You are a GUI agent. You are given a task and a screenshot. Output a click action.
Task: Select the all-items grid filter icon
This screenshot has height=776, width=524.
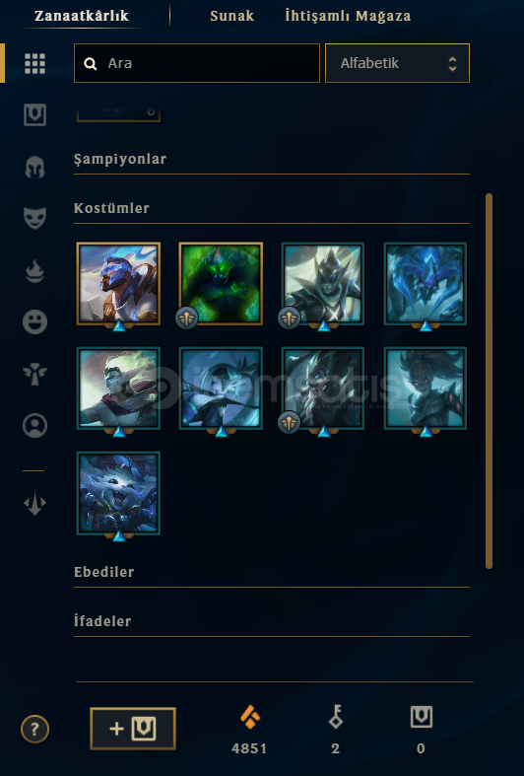coord(34,63)
